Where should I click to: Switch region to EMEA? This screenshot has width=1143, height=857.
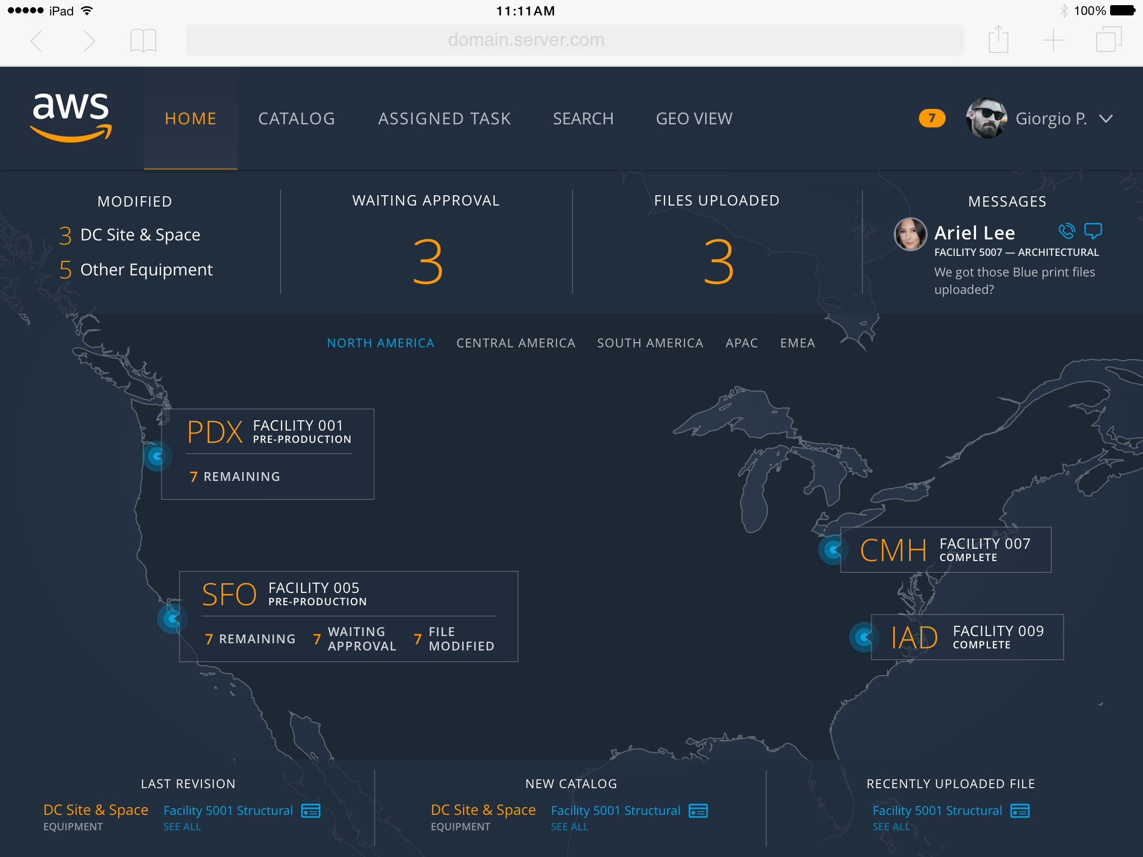click(x=797, y=343)
